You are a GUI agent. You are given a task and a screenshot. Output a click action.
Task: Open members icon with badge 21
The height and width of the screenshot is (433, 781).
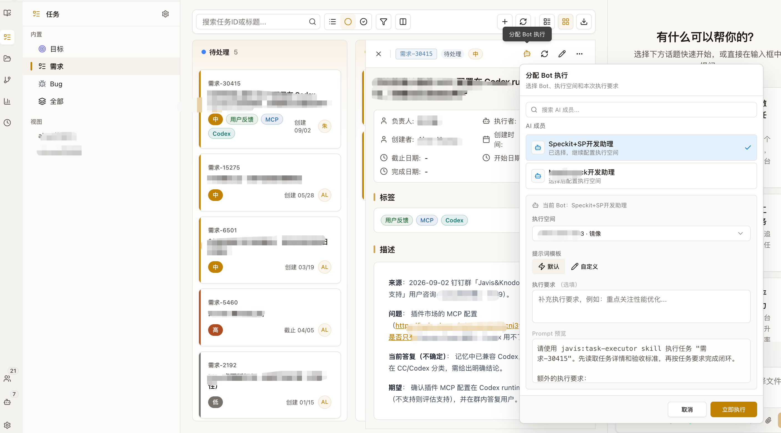click(7, 378)
